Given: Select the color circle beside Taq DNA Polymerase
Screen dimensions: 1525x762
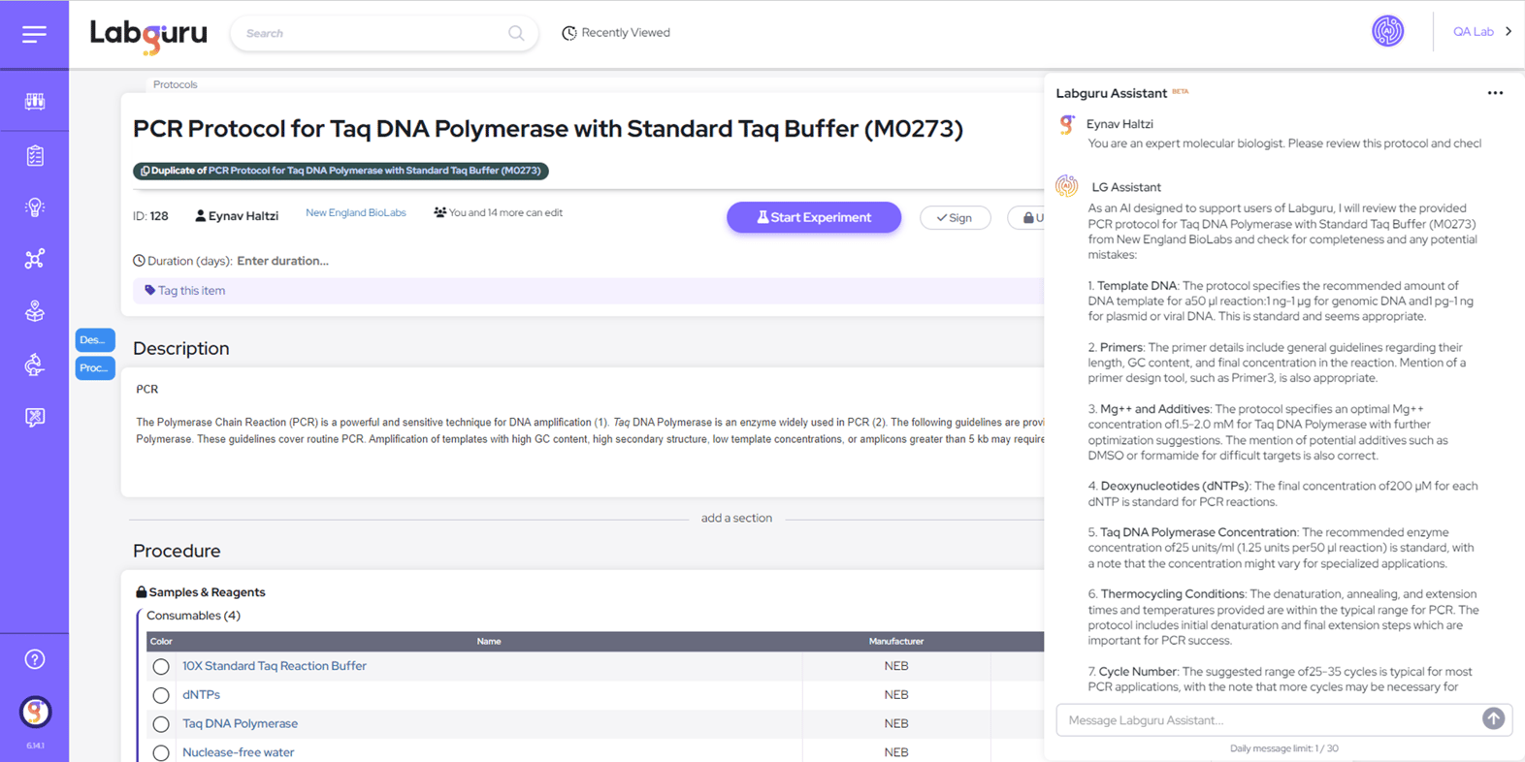Looking at the screenshot, I should [x=161, y=724].
